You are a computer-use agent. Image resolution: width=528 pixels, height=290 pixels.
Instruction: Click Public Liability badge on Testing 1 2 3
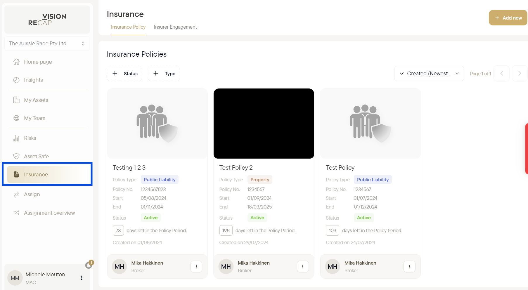[x=160, y=180]
